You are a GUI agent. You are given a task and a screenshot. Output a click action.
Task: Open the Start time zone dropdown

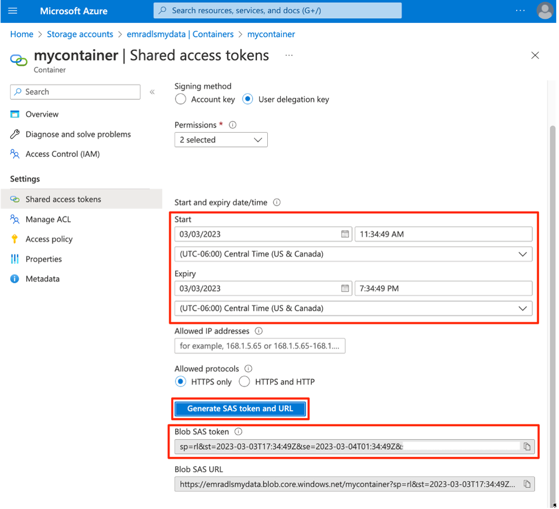click(353, 254)
